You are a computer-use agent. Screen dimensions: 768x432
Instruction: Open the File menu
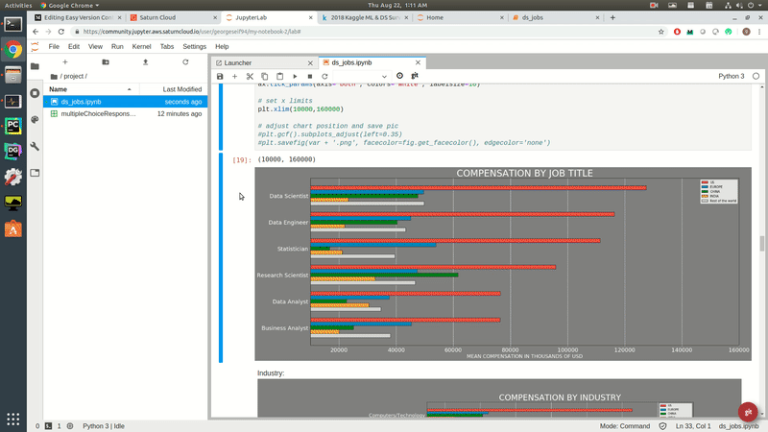(54, 46)
